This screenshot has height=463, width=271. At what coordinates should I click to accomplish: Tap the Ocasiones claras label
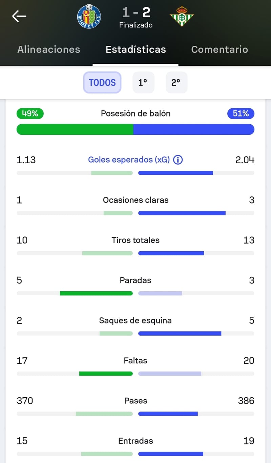(135, 200)
